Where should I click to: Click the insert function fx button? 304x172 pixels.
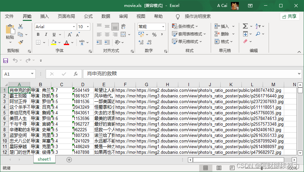tap(76, 74)
